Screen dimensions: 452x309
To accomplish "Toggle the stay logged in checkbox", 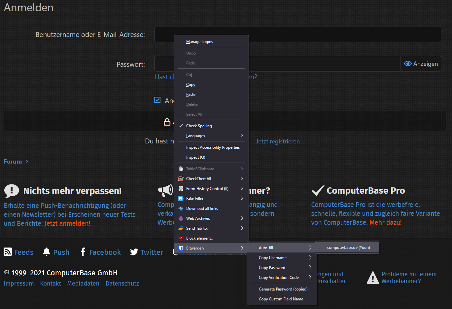I will click(157, 100).
